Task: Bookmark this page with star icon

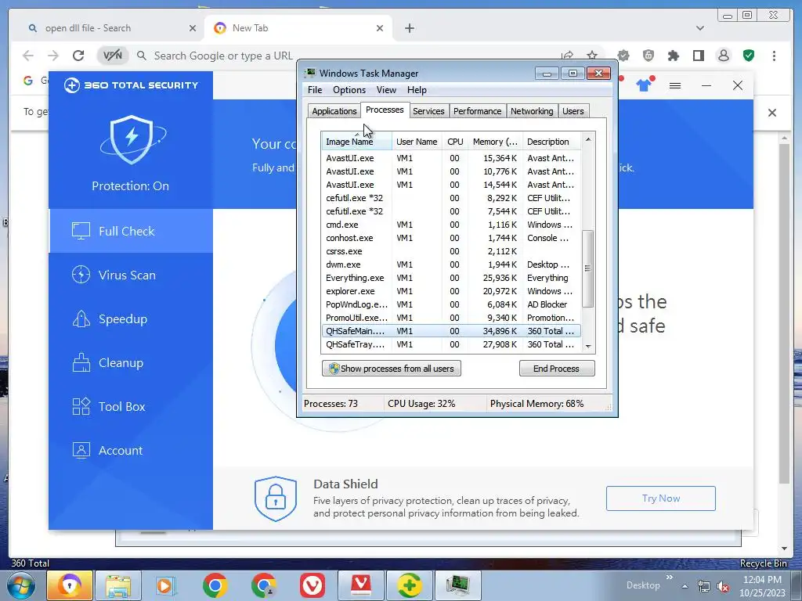Action: tap(592, 56)
